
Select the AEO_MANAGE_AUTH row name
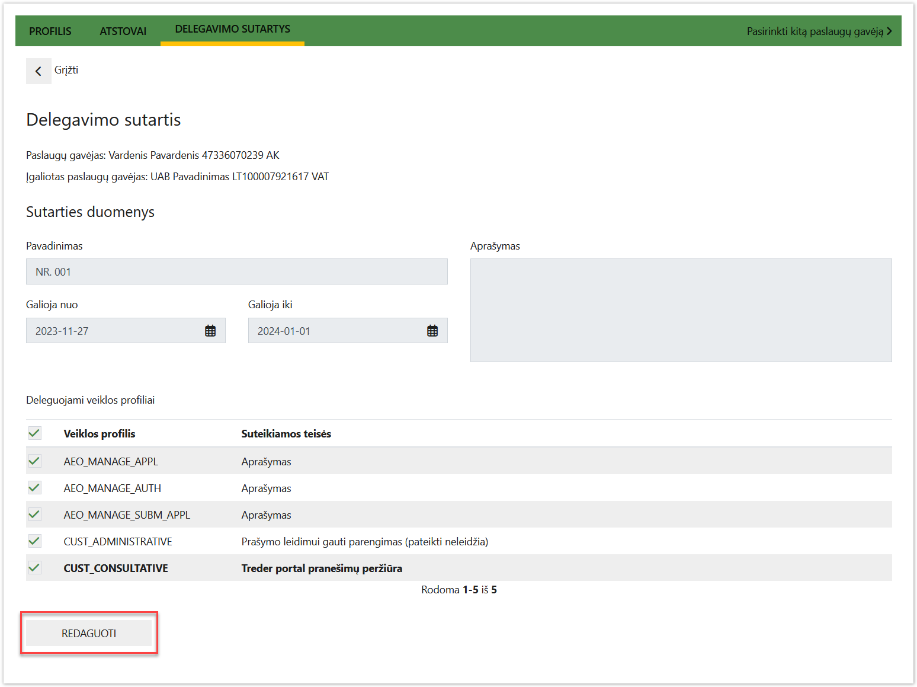click(x=113, y=488)
